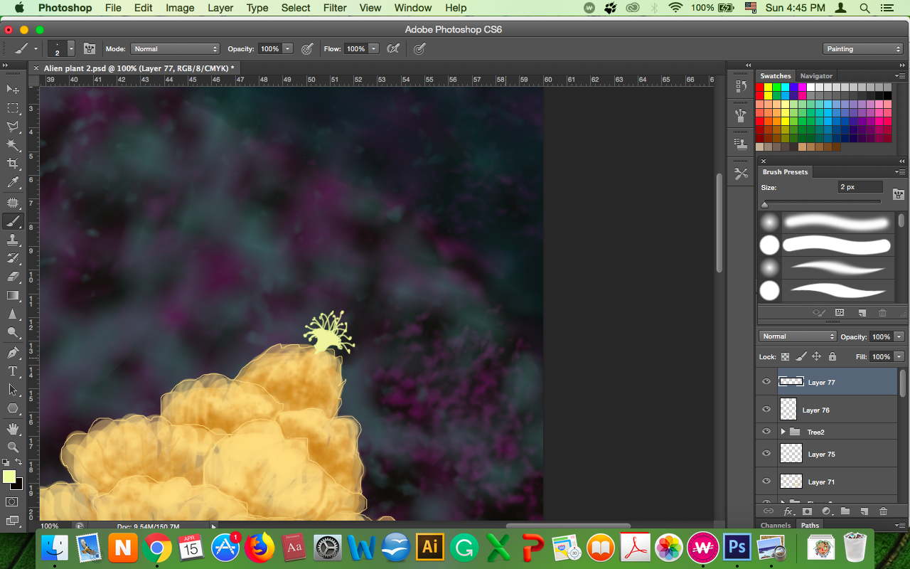Viewport: 910px width, 569px height.
Task: Open the Painting workspace dropdown
Action: point(863,49)
